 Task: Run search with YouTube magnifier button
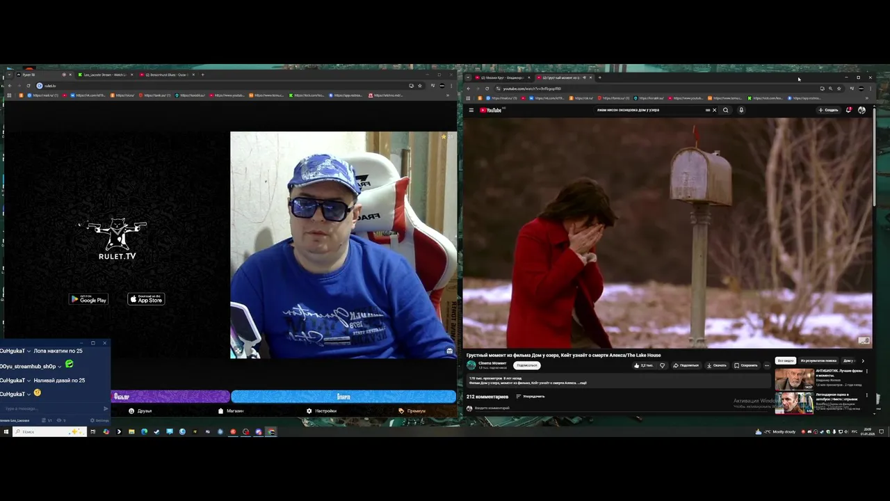point(726,110)
